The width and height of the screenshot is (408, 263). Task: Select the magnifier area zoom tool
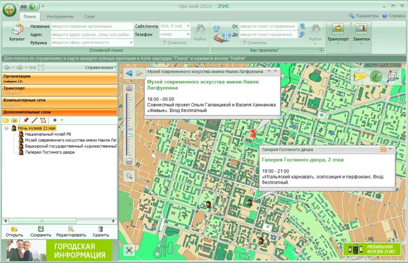click(x=129, y=177)
